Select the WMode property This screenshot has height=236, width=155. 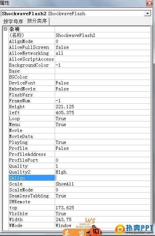[x=32, y=225]
